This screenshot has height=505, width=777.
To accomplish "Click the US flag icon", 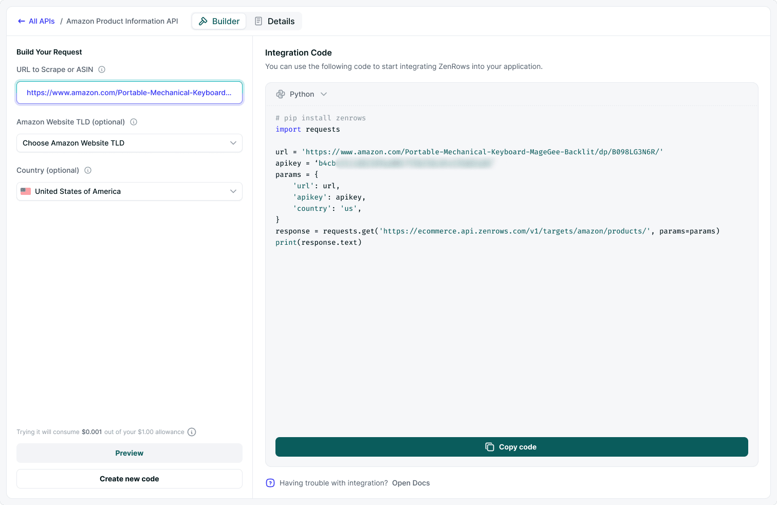I will pyautogui.click(x=26, y=191).
